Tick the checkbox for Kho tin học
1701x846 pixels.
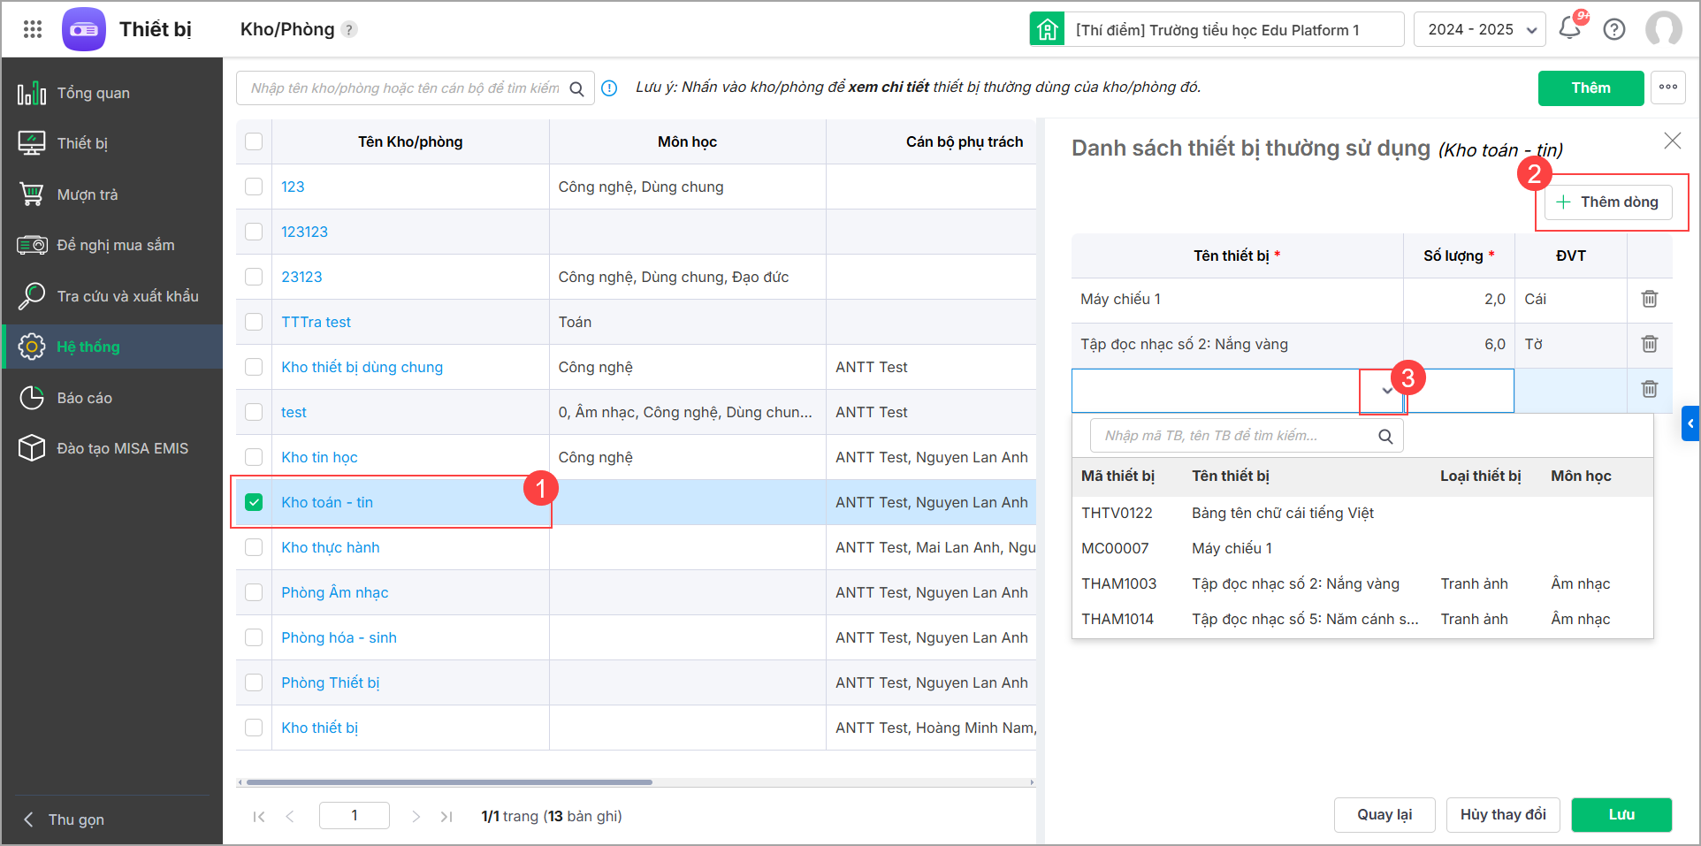click(254, 457)
